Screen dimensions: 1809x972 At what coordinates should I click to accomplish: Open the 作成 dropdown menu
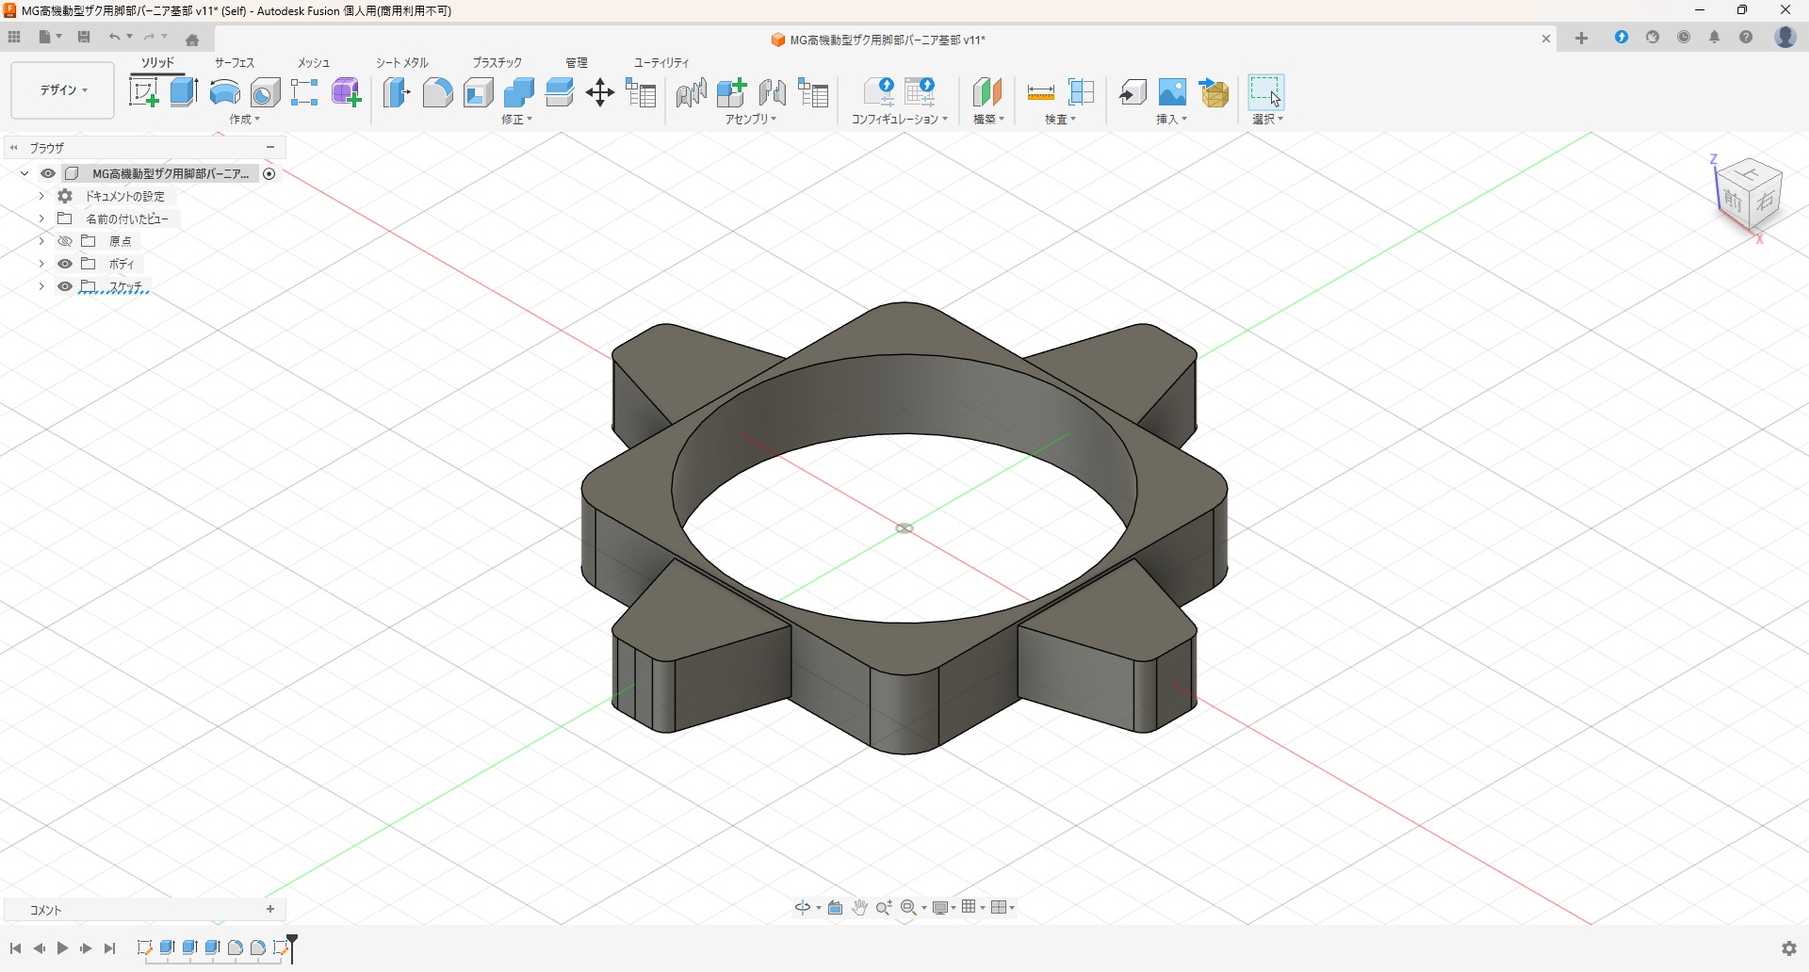point(244,120)
